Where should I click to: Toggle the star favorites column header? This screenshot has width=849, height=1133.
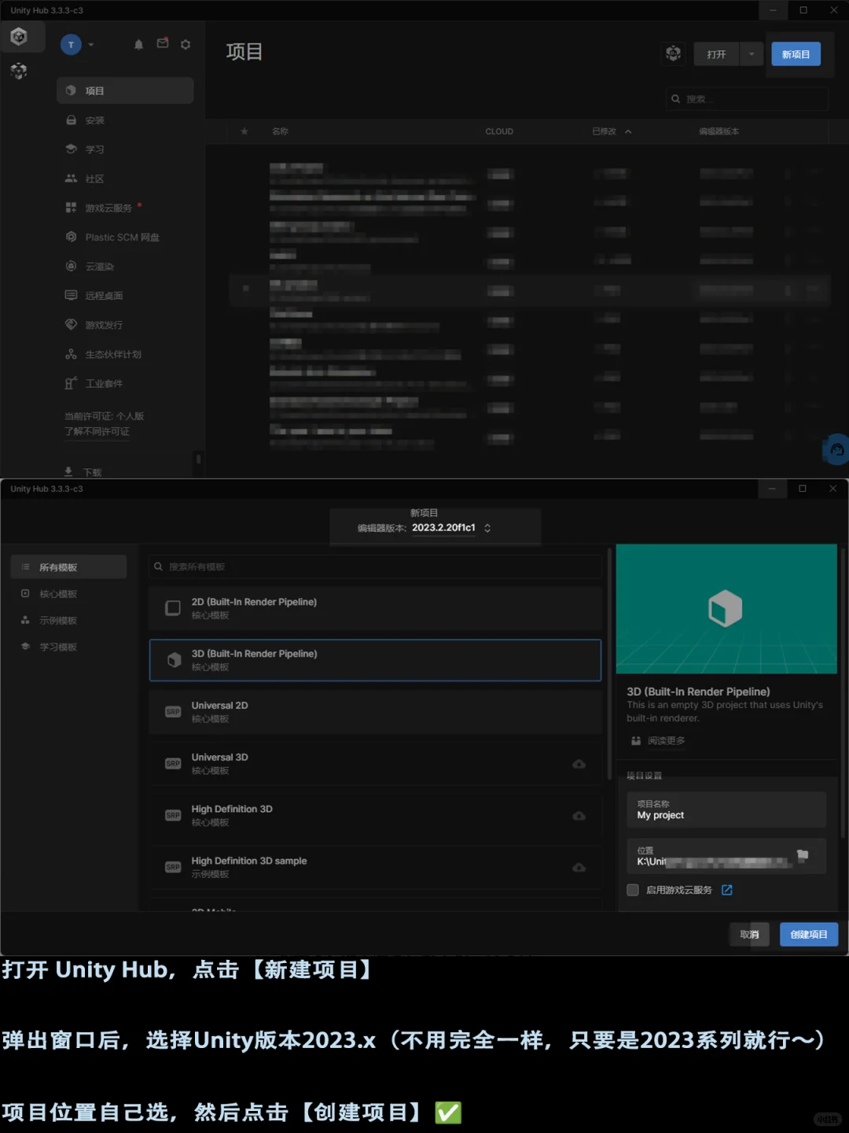click(244, 131)
